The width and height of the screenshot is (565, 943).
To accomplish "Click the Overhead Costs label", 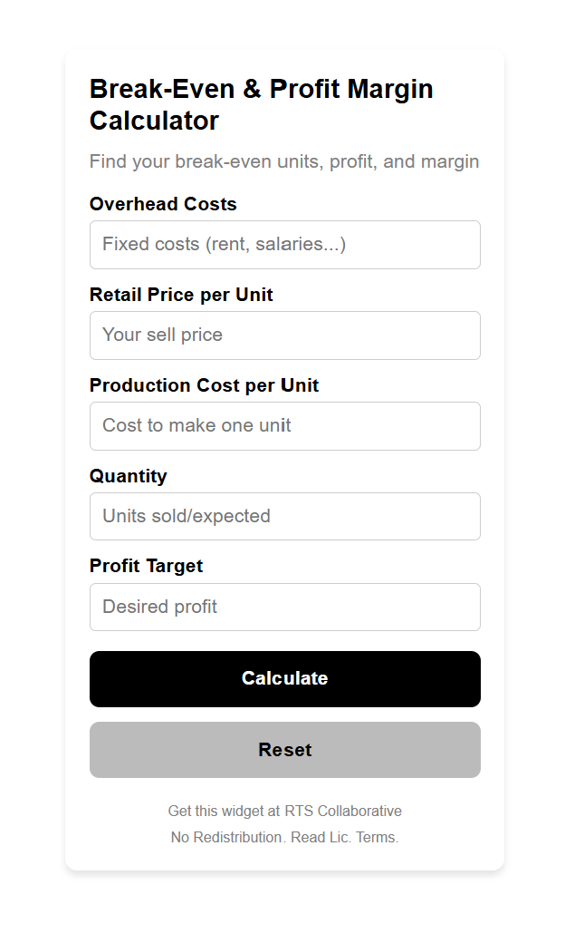I will (163, 204).
